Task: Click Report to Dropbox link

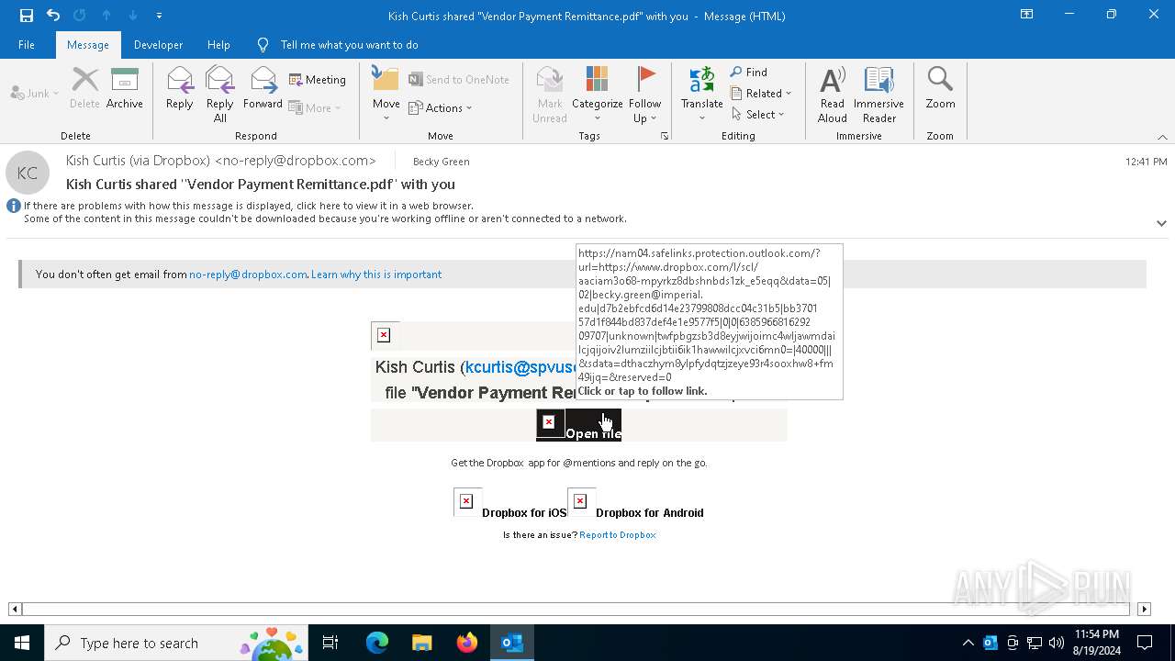Action: (x=618, y=535)
